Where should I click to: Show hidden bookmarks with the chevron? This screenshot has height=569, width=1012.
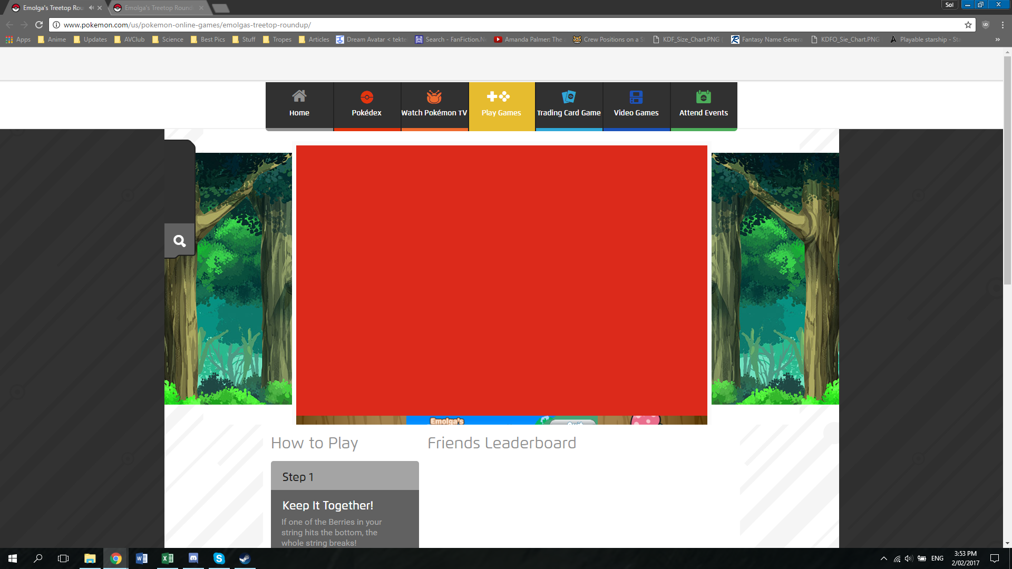click(x=997, y=40)
